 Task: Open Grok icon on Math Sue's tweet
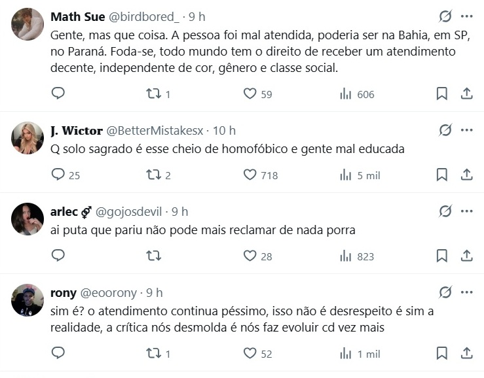click(445, 16)
